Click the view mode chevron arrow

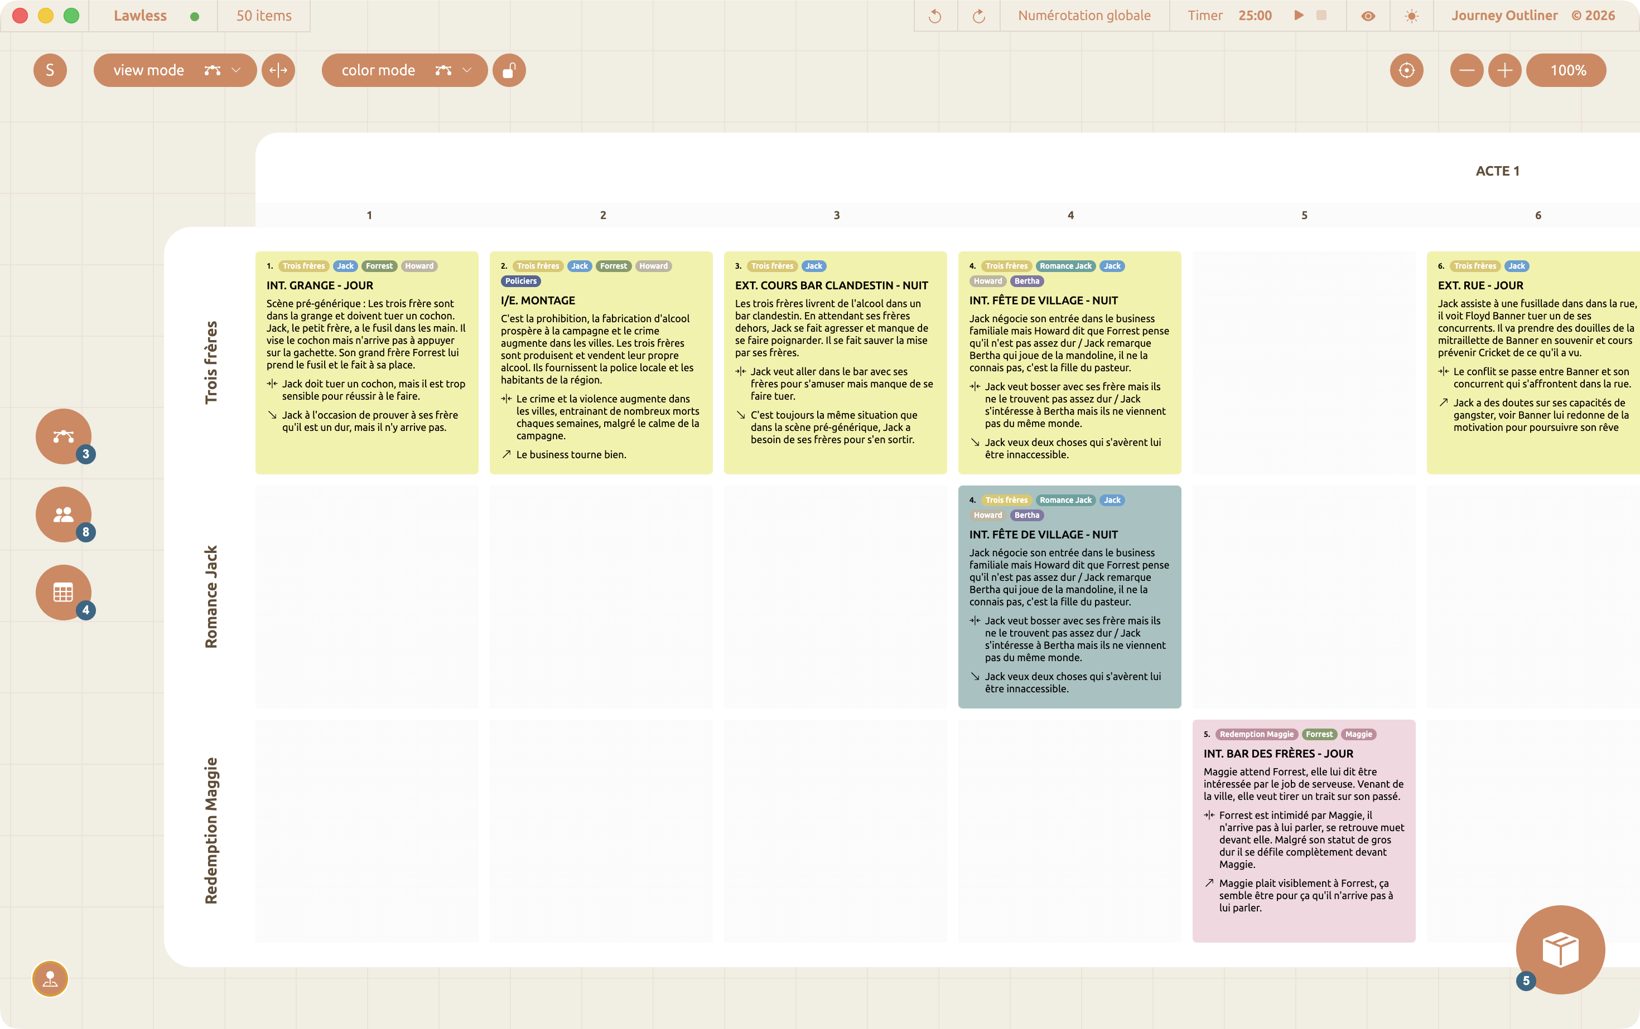237,70
